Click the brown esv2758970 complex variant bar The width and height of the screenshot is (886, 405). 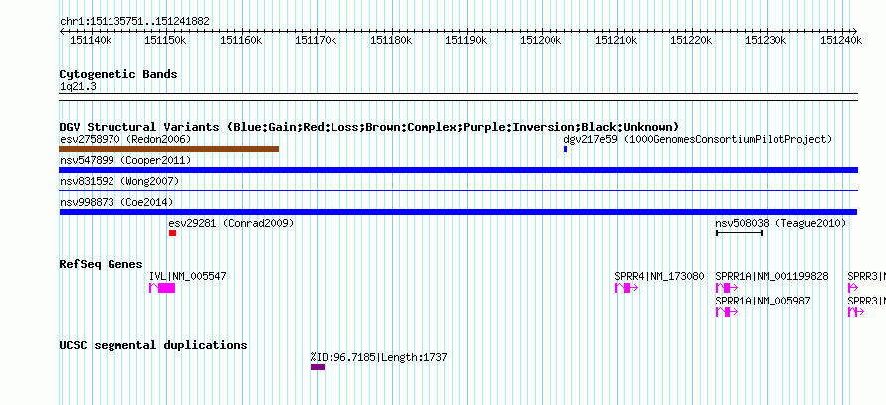pyautogui.click(x=168, y=149)
